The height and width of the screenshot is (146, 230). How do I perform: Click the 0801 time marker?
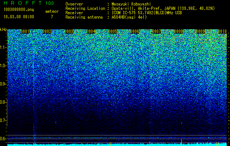point(25,31)
